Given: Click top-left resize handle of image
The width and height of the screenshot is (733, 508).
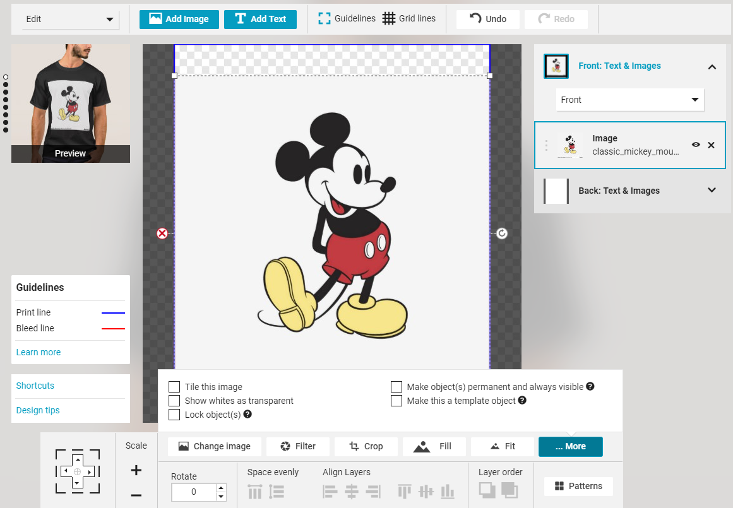Looking at the screenshot, I should pyautogui.click(x=174, y=76).
